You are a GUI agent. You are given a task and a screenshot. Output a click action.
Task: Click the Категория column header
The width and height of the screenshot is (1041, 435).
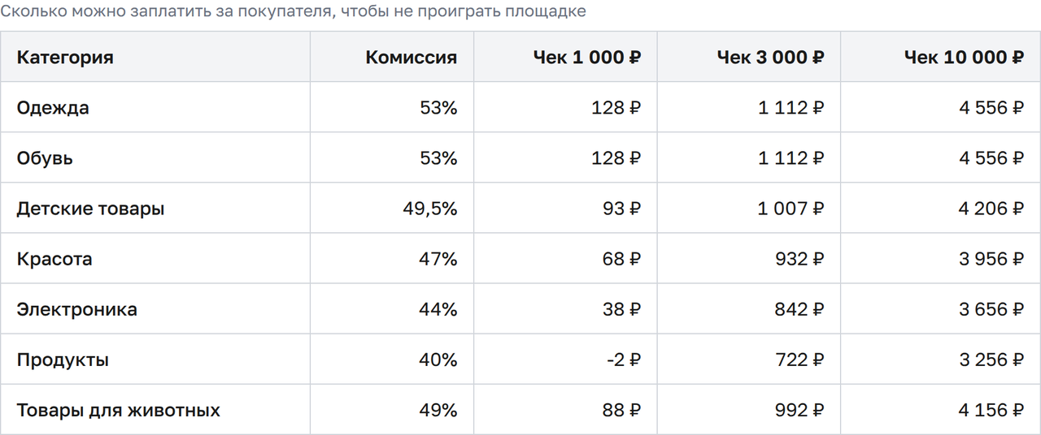coord(65,57)
